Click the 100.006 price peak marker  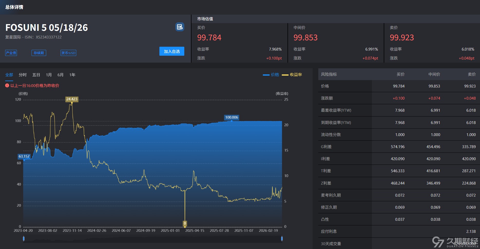pos(232,117)
